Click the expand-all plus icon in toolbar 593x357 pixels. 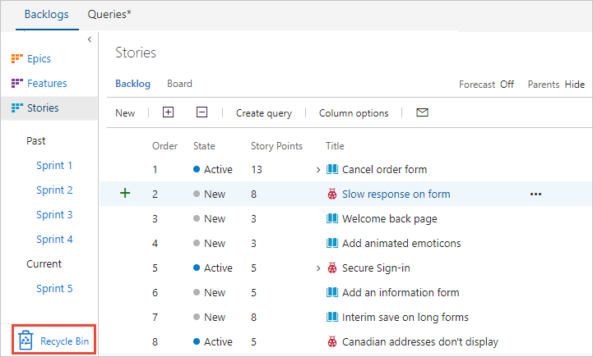pyautogui.click(x=169, y=112)
